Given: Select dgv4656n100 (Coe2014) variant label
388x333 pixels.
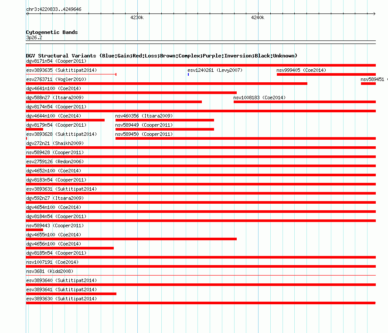Looking at the screenshot, I should (54, 244).
